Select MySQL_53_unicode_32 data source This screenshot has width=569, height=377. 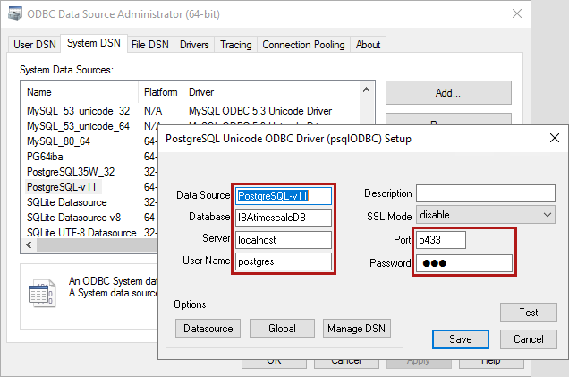pyautogui.click(x=79, y=111)
